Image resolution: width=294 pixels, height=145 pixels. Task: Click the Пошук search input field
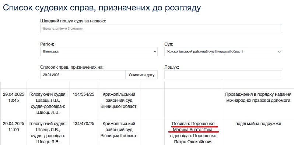click(223, 75)
